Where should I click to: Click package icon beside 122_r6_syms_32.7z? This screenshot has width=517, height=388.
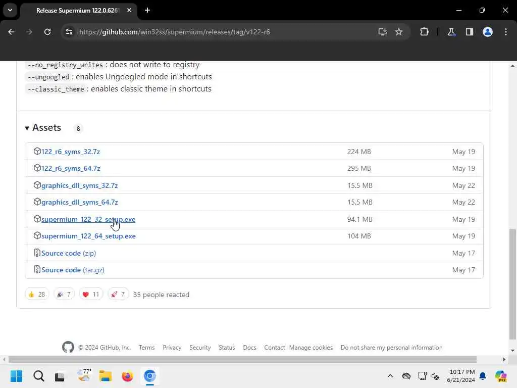click(x=37, y=151)
